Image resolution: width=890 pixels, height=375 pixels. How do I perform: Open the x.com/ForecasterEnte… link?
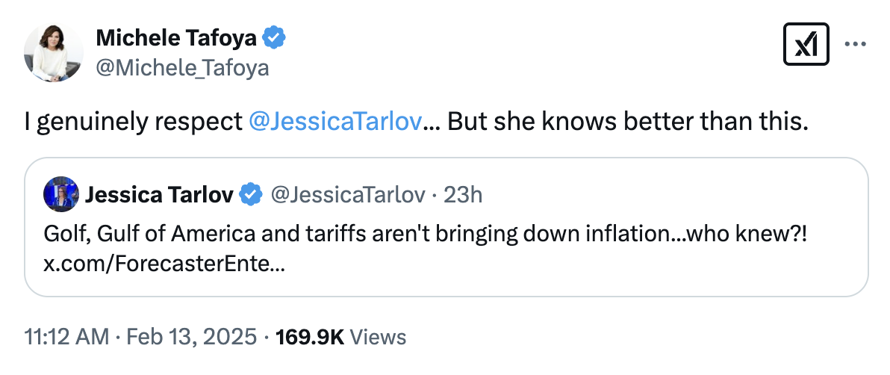[164, 264]
